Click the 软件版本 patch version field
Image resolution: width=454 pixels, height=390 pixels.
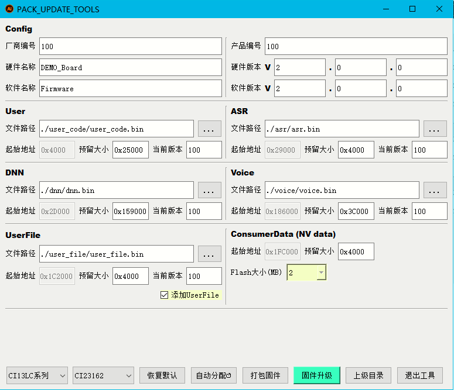click(x=422, y=88)
